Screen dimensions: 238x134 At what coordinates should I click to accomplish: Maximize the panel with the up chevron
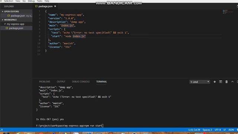[232, 82]
